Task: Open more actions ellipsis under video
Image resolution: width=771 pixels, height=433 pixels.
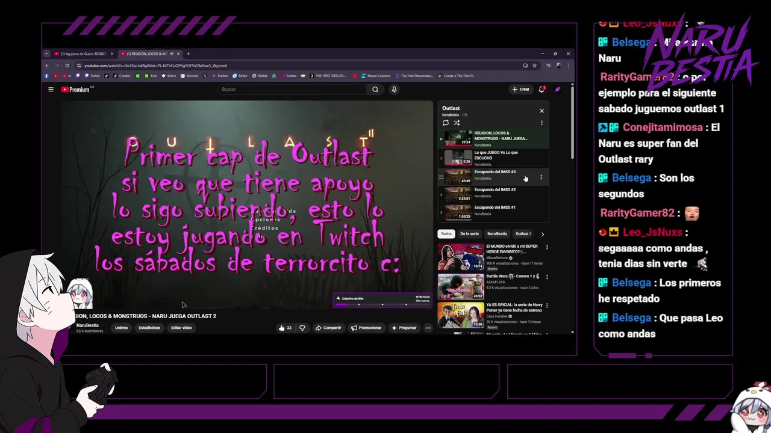Action: point(428,328)
